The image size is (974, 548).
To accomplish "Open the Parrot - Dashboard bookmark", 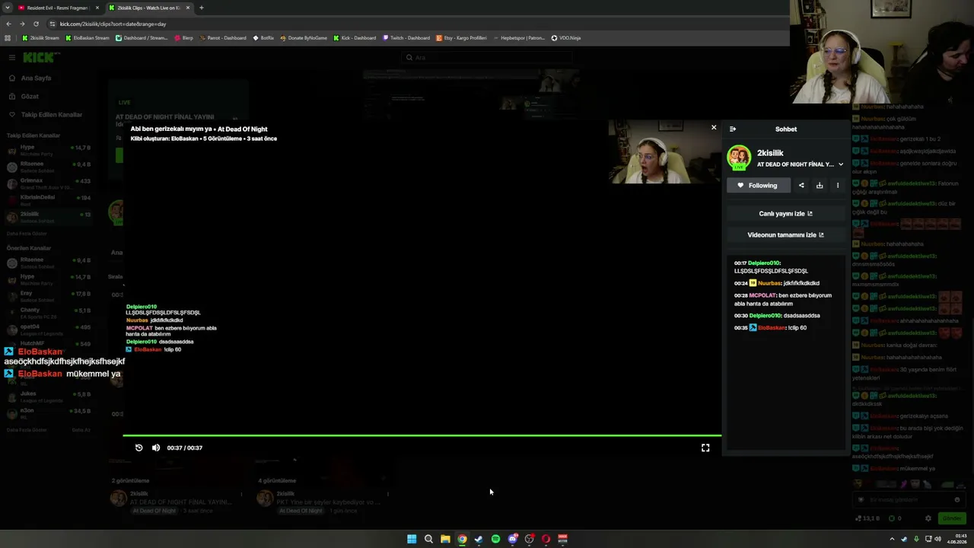I will pos(223,38).
